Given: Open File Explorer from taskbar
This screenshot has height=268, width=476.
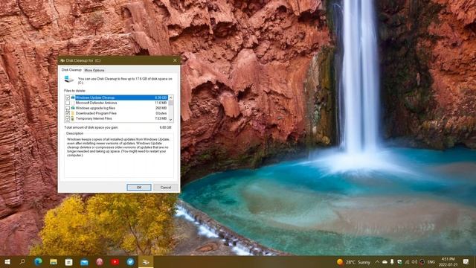Looking at the screenshot, I should pos(54,262).
